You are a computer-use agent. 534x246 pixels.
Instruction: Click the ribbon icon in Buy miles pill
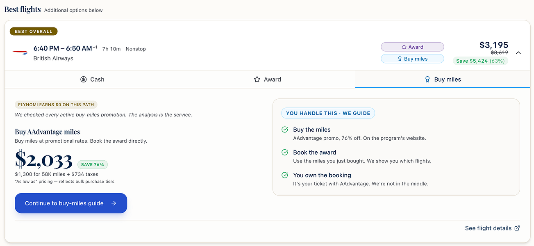(x=400, y=59)
